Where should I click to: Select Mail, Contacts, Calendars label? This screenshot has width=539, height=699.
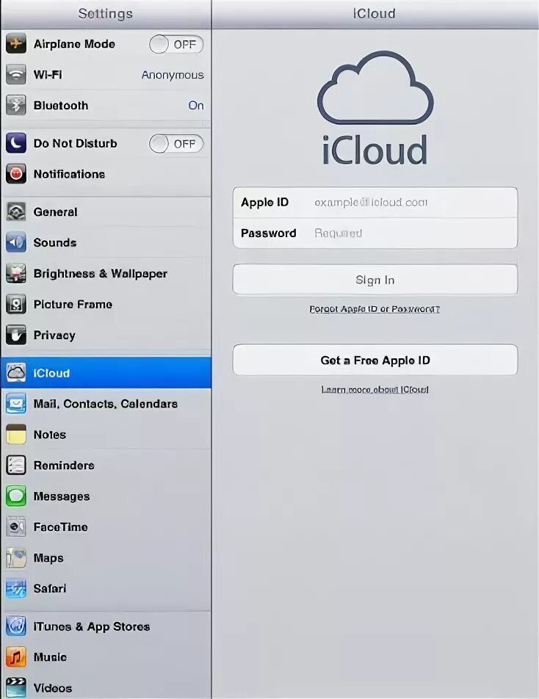point(106,404)
